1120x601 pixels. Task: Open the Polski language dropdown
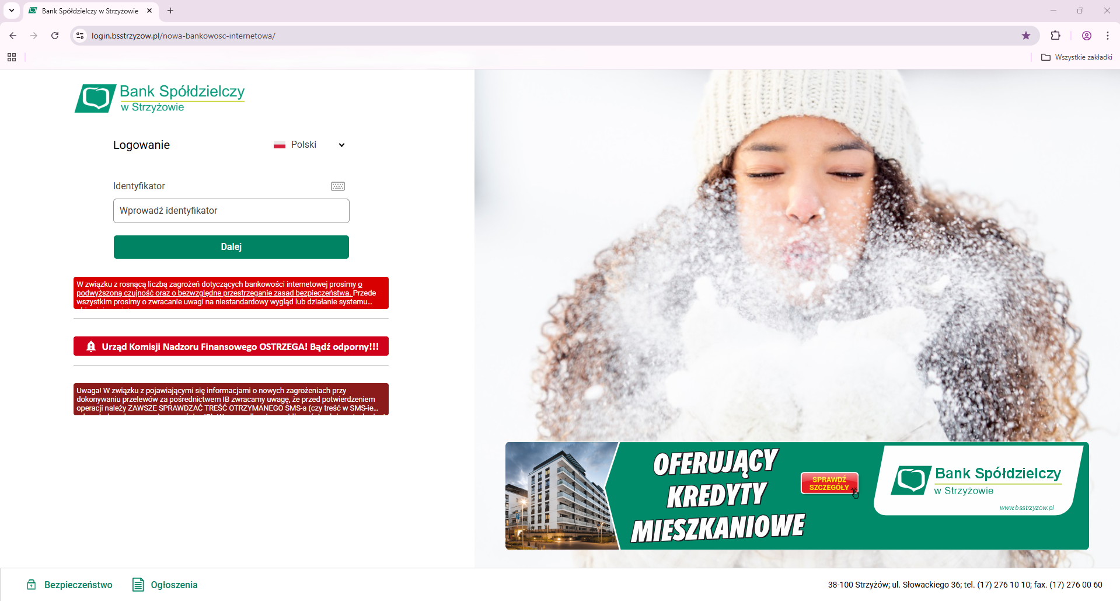click(x=341, y=144)
